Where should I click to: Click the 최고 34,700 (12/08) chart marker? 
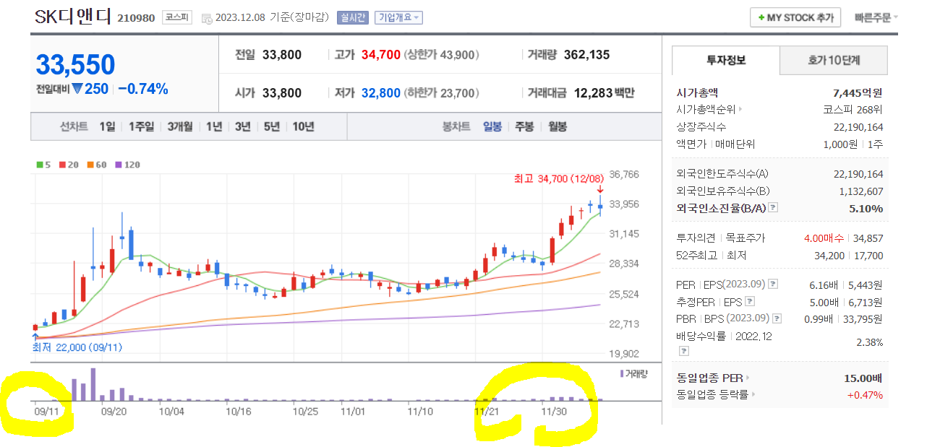pos(558,178)
